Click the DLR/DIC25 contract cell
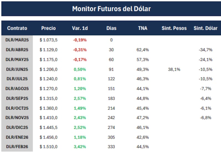 pos(17,127)
